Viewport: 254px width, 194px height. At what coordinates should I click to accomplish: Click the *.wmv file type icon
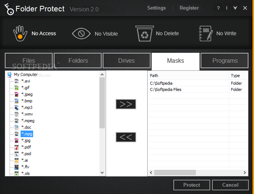(x=17, y=114)
